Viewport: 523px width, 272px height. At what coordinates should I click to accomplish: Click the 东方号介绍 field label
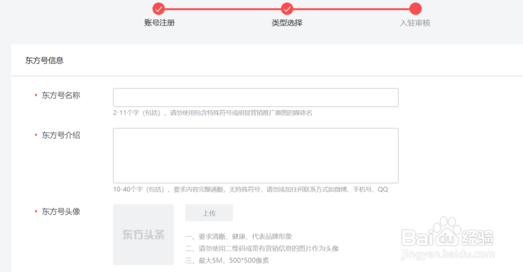pyautogui.click(x=61, y=136)
